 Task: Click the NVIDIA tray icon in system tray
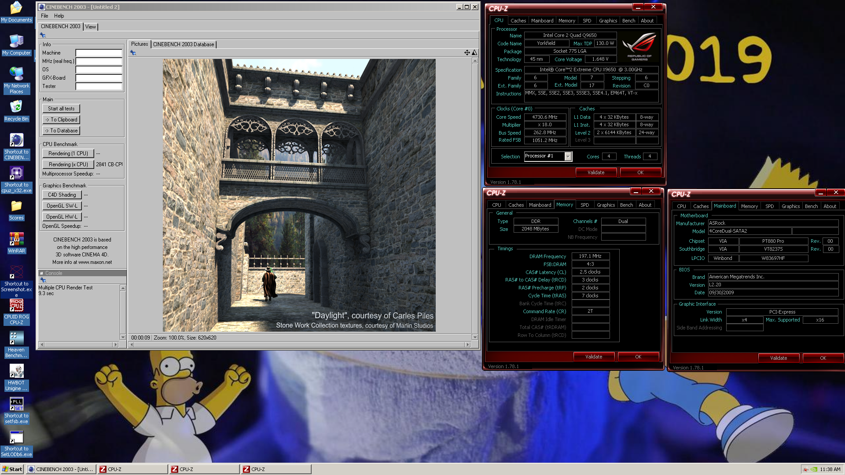[x=814, y=469]
